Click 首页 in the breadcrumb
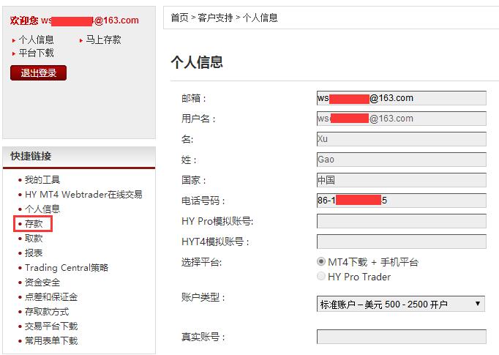499x355 pixels. pyautogui.click(x=179, y=18)
